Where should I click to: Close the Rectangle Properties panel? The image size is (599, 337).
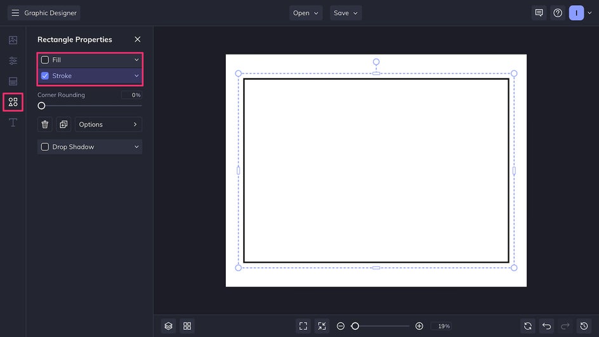click(138, 39)
